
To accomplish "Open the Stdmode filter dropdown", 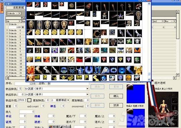I will 19,13.
